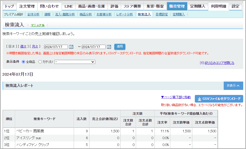Click the start date input field
This screenshot has width=246, height=149.
pyautogui.click(x=56, y=47)
